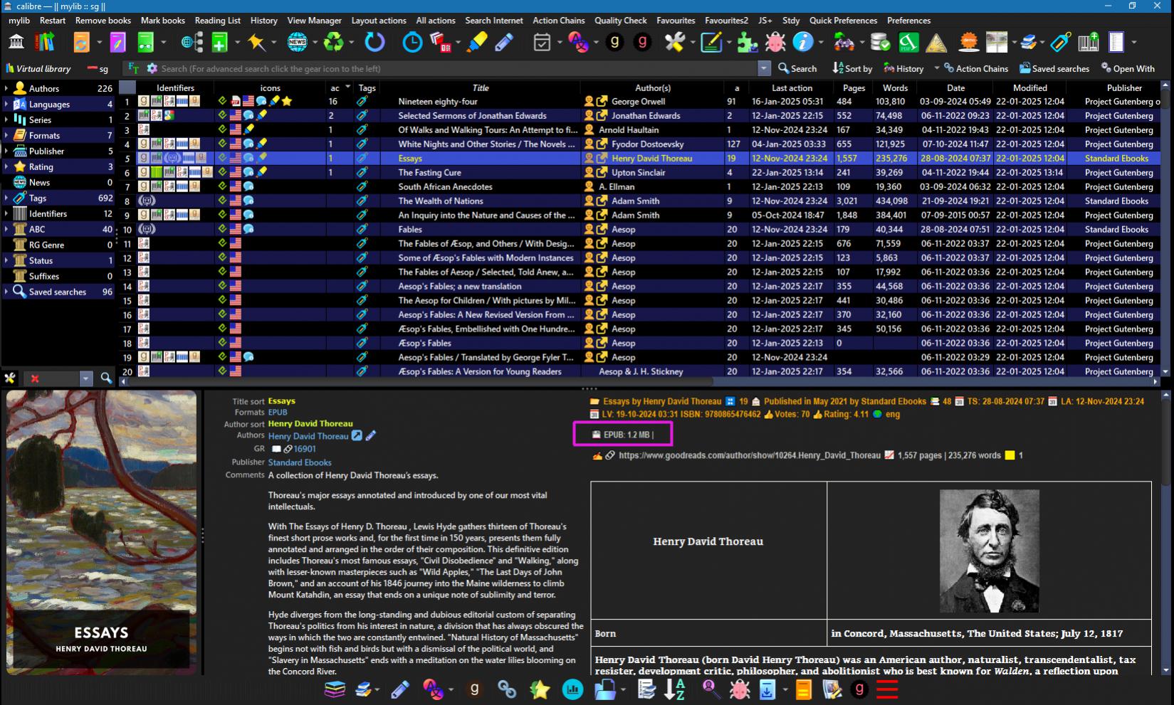Click the Sort by button
The height and width of the screenshot is (705, 1174).
(x=852, y=68)
